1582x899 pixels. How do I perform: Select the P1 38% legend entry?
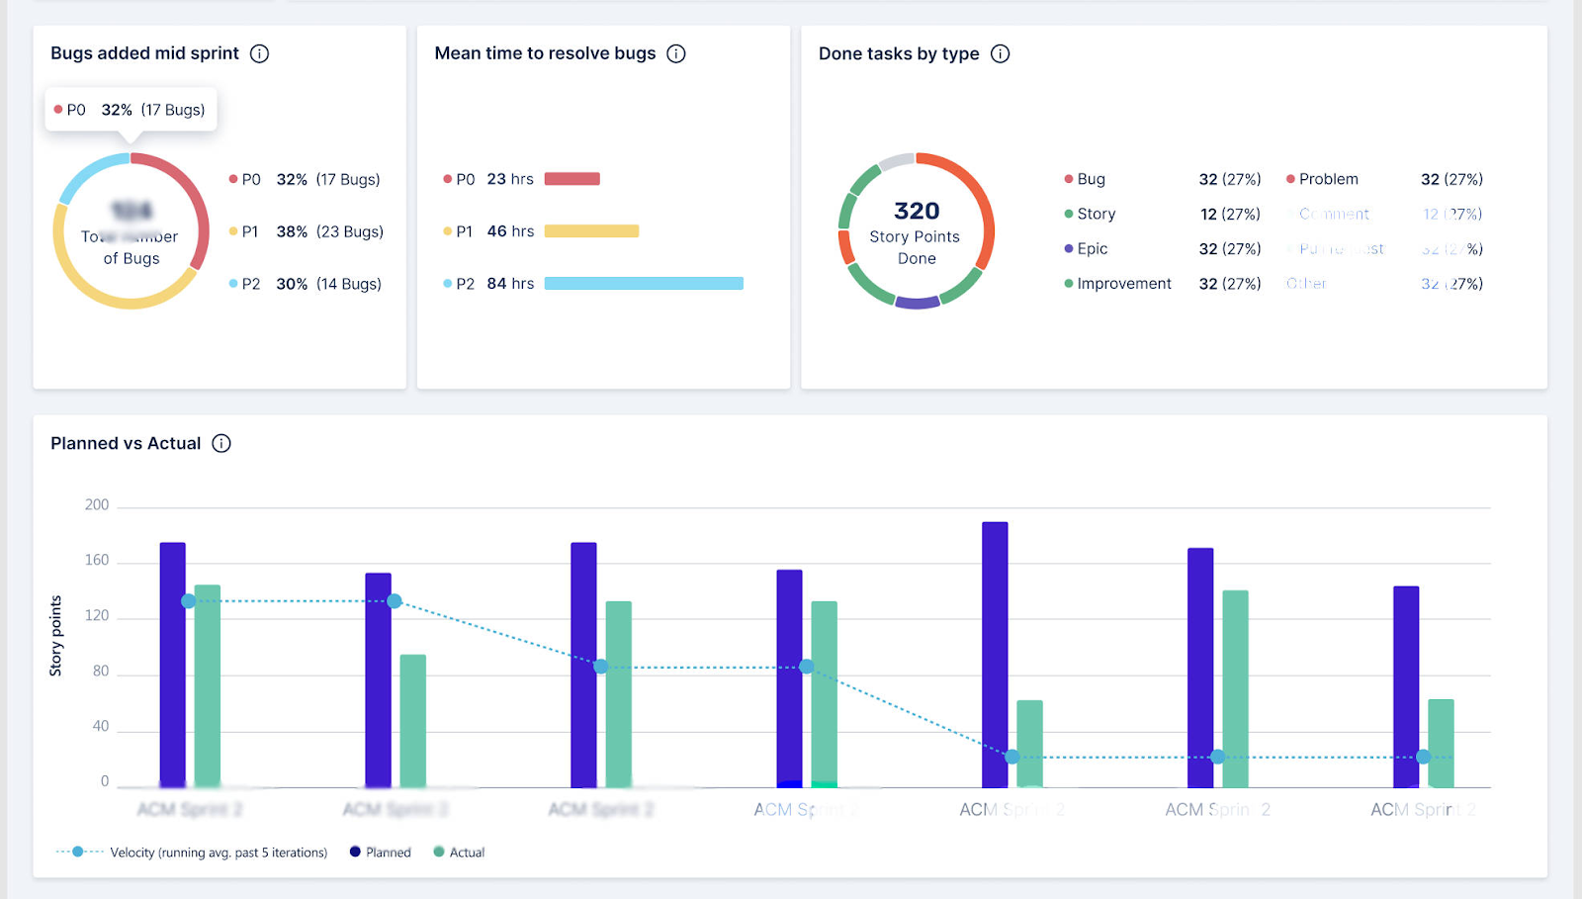click(x=306, y=231)
